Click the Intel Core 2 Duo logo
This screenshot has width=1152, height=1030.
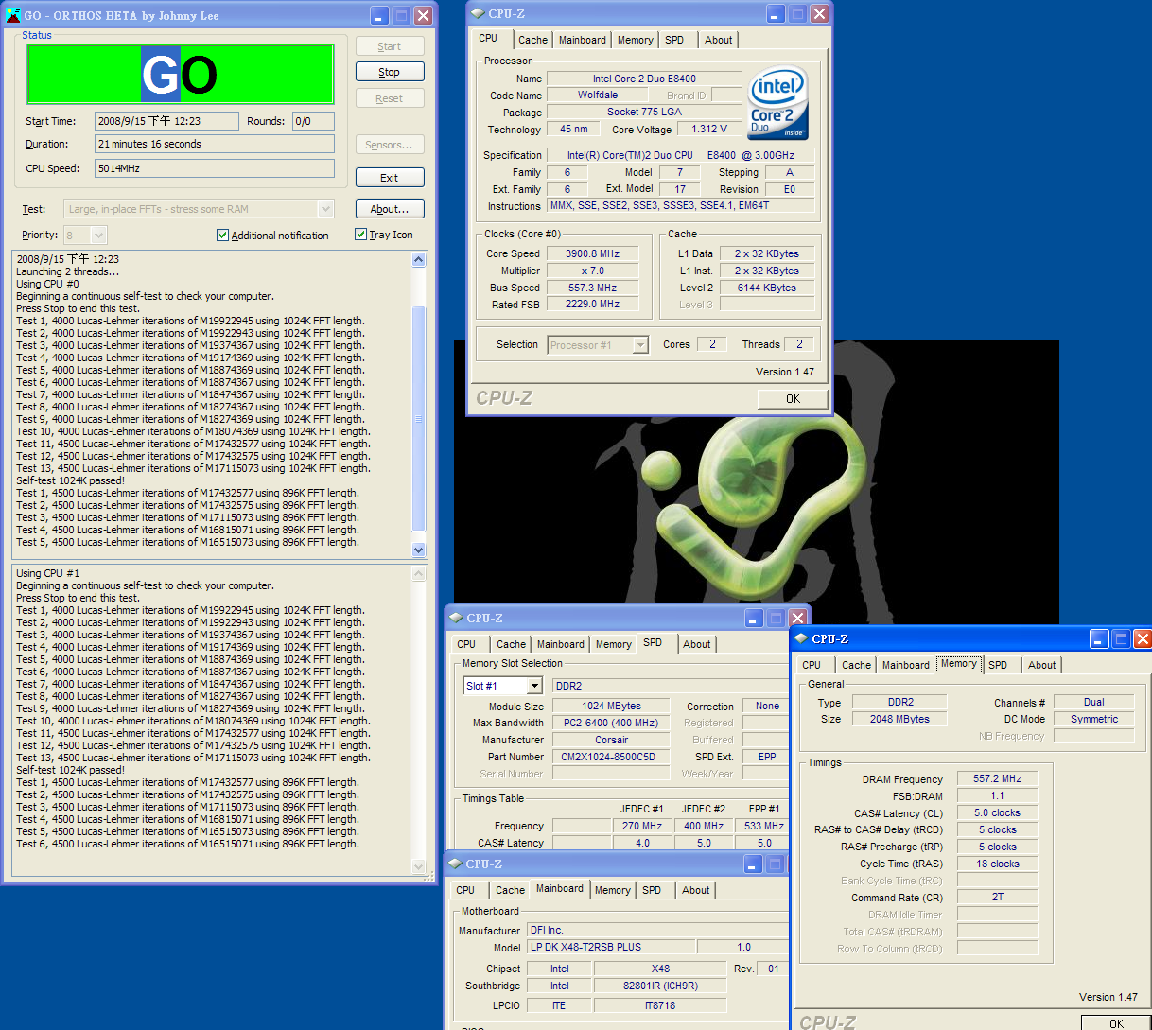click(x=777, y=104)
